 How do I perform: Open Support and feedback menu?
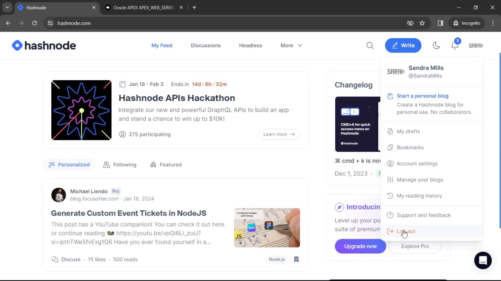click(424, 215)
